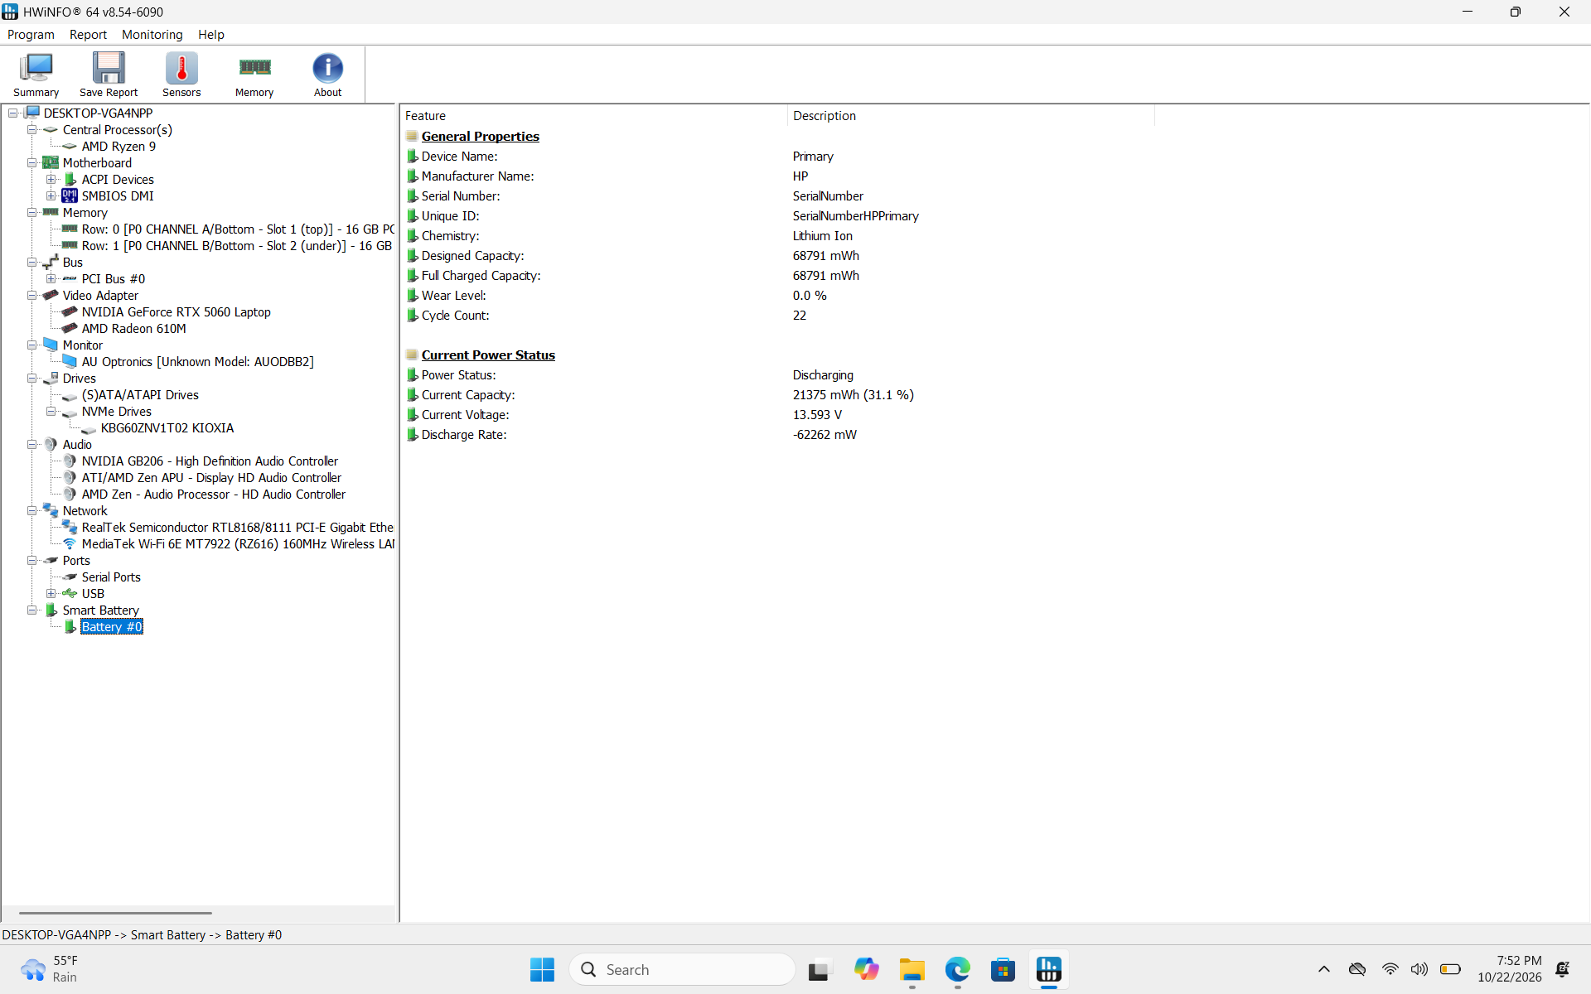Open the Memory toolbar icon
The width and height of the screenshot is (1591, 994).
tap(254, 75)
